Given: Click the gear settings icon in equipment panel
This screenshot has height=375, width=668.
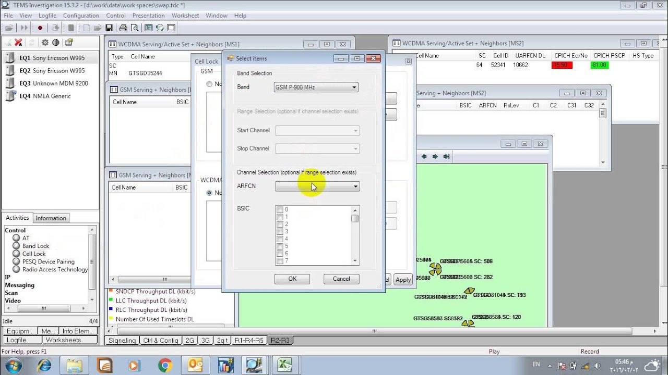Looking at the screenshot, I should 45,43.
